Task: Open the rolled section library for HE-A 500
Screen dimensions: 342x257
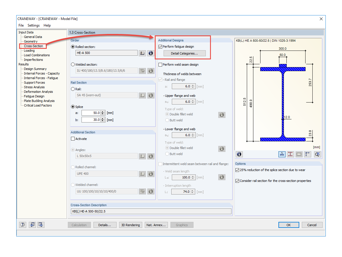Action: tap(142, 53)
